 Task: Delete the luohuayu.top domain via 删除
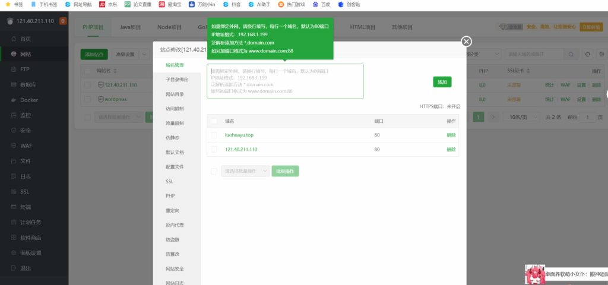click(451, 135)
